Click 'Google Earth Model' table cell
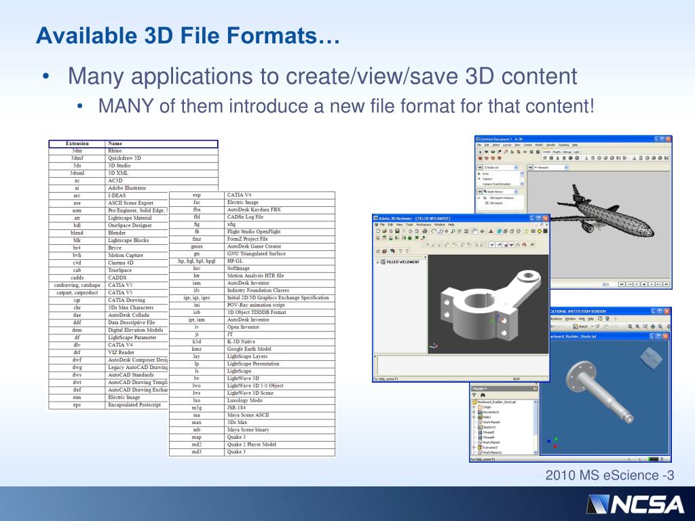 tap(279, 349)
